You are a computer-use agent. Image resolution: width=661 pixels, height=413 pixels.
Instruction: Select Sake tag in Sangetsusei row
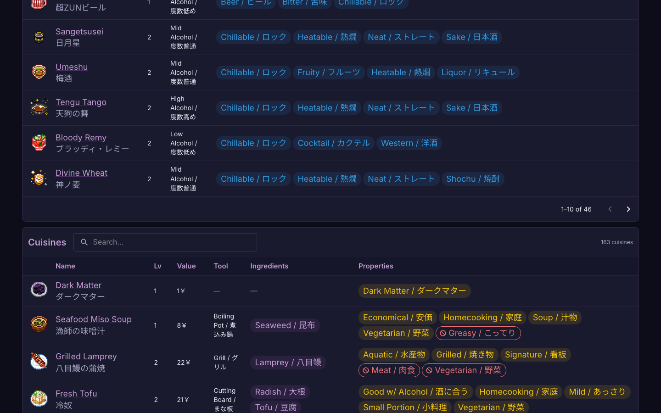pyautogui.click(x=472, y=37)
